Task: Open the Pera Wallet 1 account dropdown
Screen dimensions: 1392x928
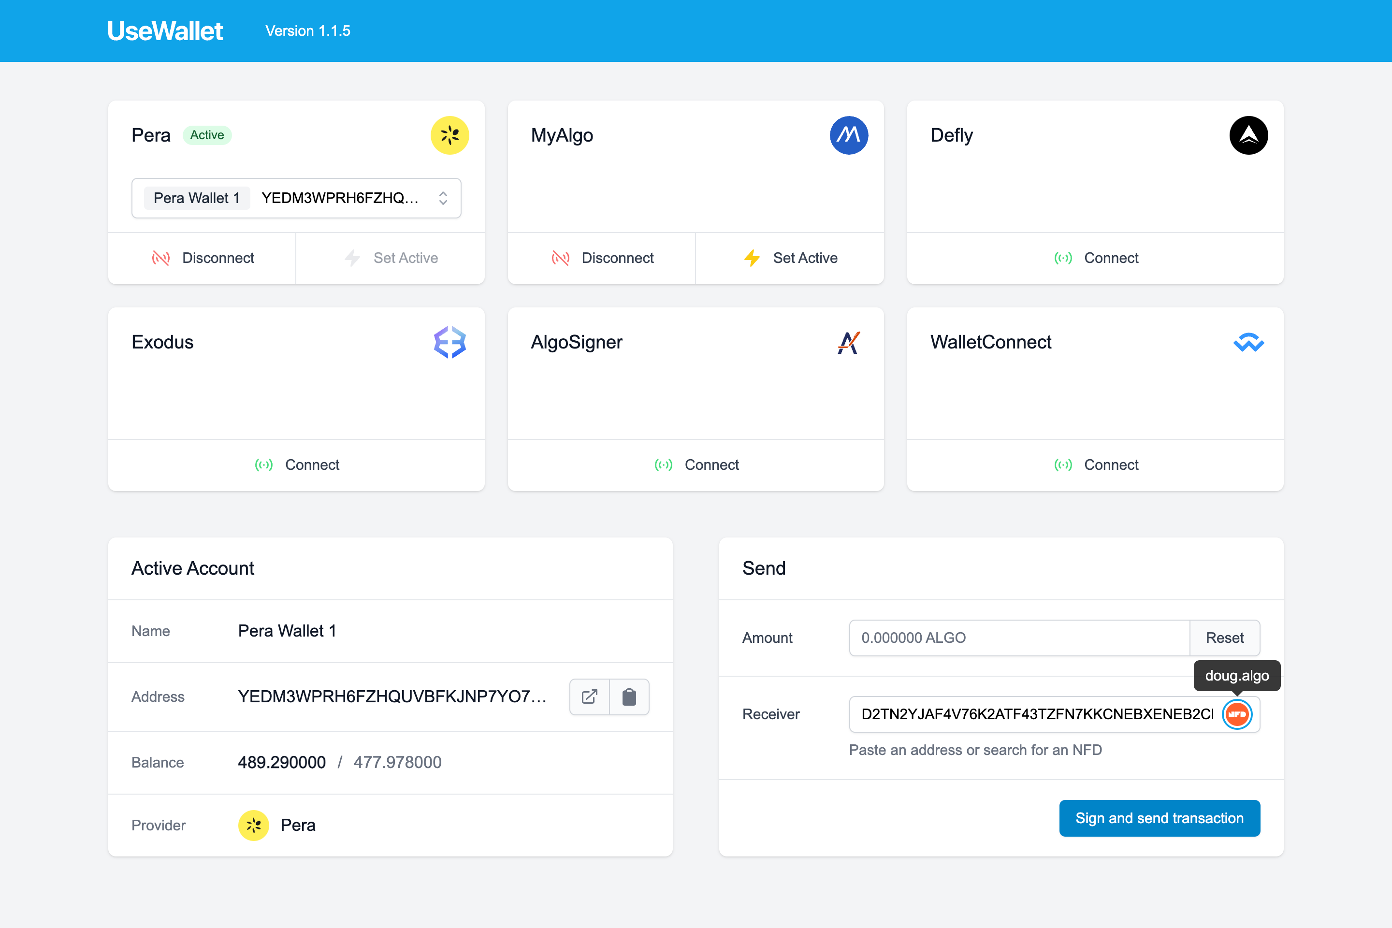Action: (296, 198)
